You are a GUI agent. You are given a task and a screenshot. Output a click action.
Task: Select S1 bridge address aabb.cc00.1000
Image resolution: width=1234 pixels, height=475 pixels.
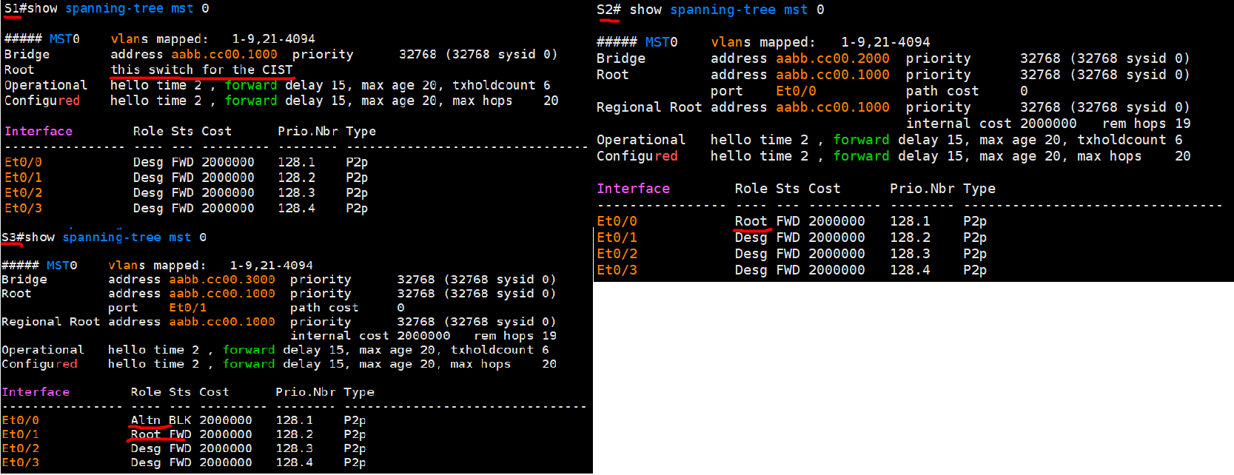tap(224, 54)
